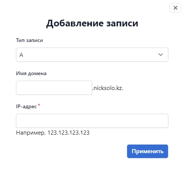
Task: Open the Тип записи dropdown
Action: [x=92, y=55]
